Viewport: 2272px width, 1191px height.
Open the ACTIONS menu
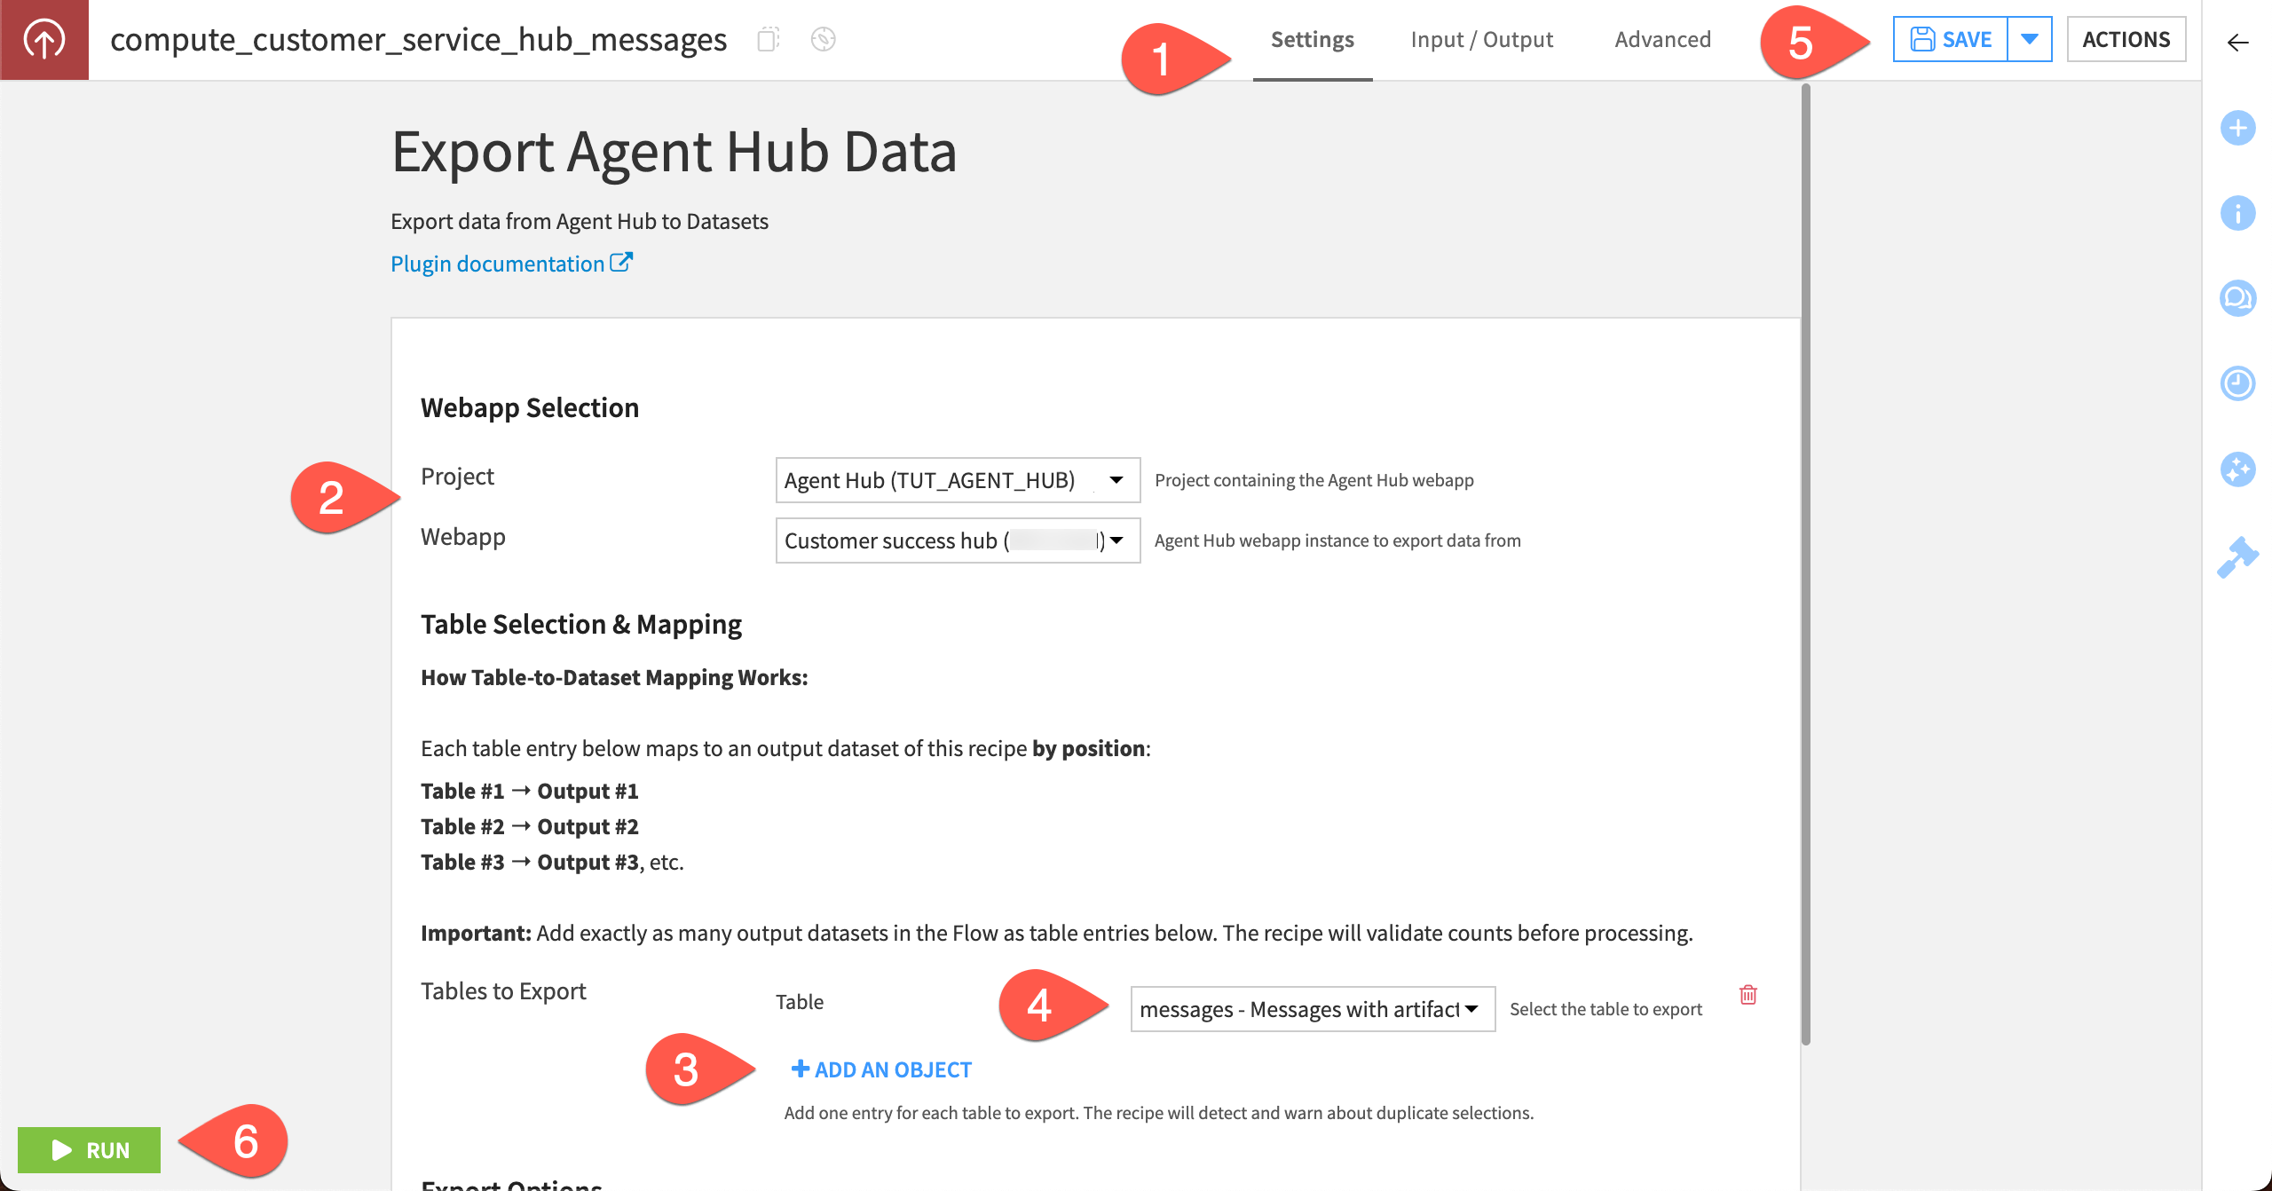(x=2126, y=39)
